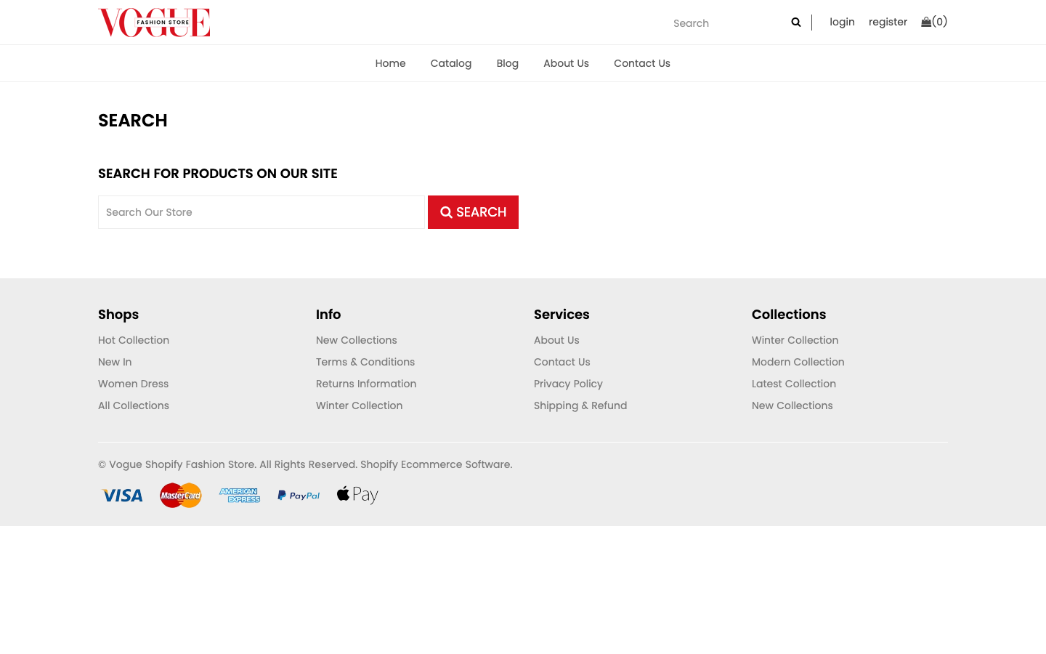Viewport: 1046px width, 654px height.
Task: Open Contact Us in top navigation
Action: click(642, 63)
